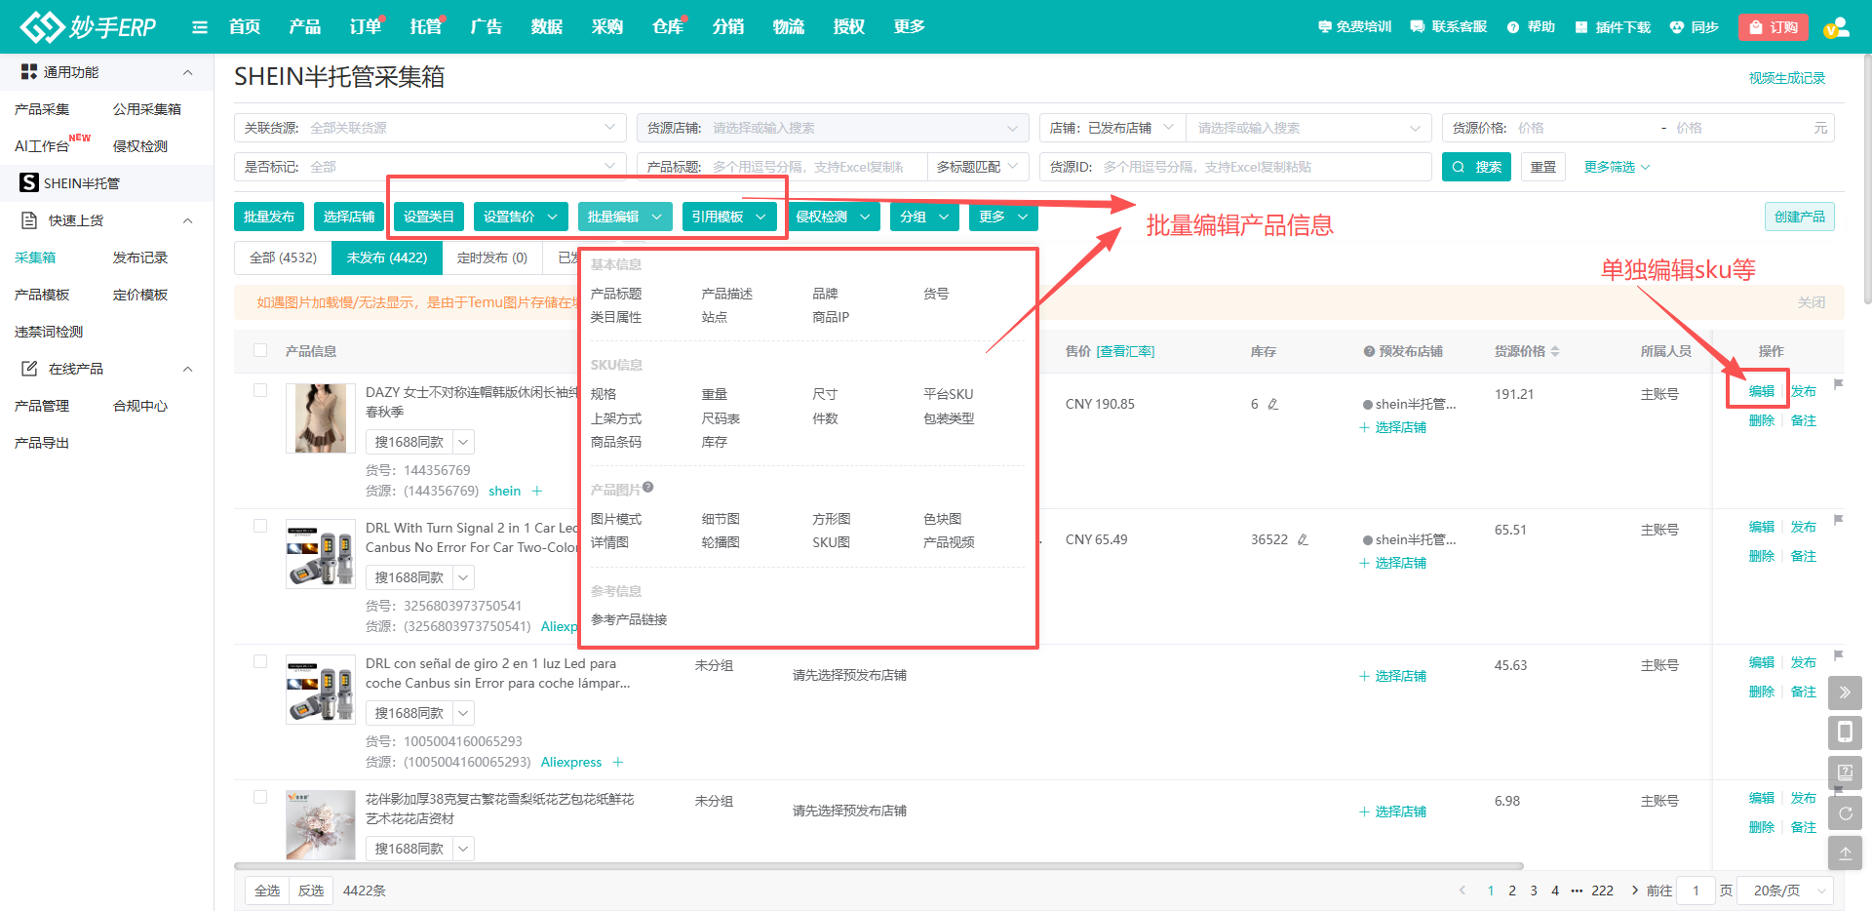Sort by 货源价格 column arrows
The width and height of the screenshot is (1872, 911).
(1555, 351)
